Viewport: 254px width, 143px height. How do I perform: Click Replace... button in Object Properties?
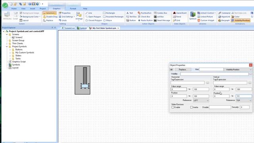(183, 70)
